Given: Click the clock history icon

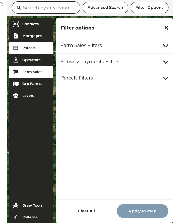Looking at the screenshot, I should pyautogui.click(x=1, y=5).
